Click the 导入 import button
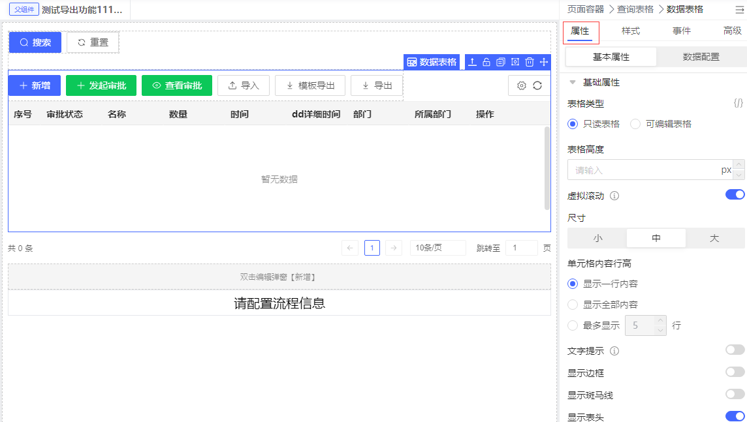Image resolution: width=747 pixels, height=422 pixels. click(x=244, y=85)
